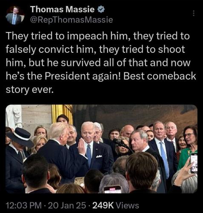Click the words 'Best comeback' in the tweet
Image resolution: width=203 pixels, height=213 pixels.
[x=160, y=76]
